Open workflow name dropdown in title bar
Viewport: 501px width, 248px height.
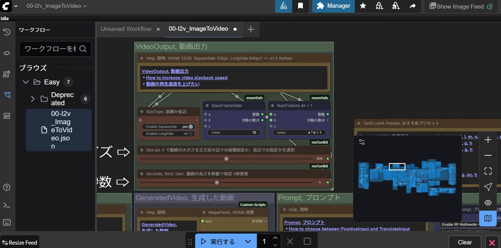(85, 6)
